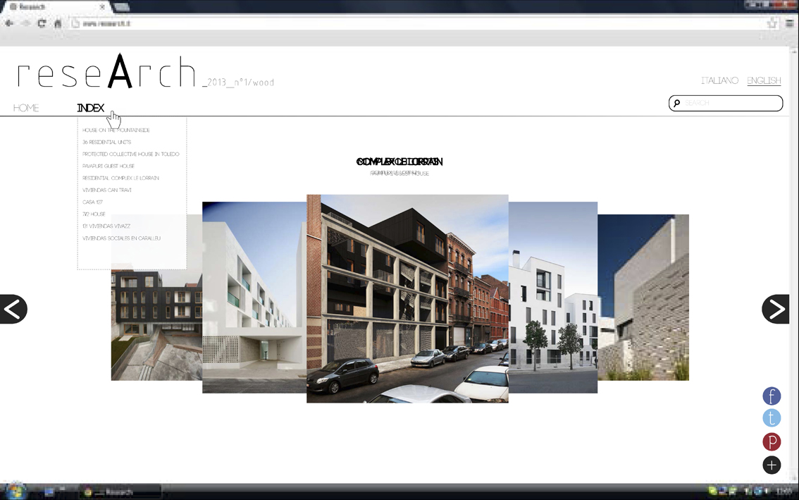This screenshot has height=500, width=799.
Task: Choose Residential Complex Le Lorrain
Action: [120, 178]
